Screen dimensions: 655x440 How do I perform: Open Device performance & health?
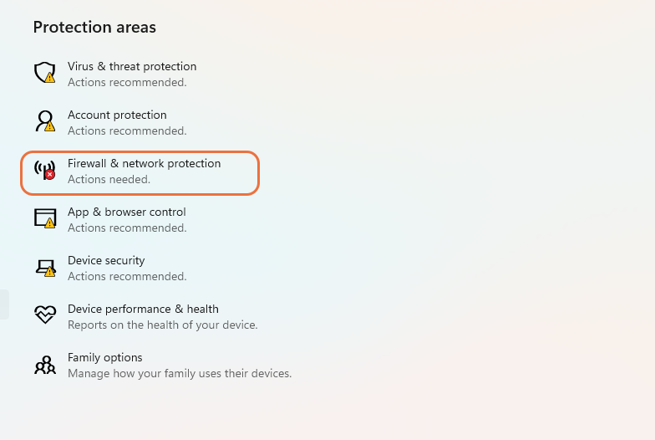(x=143, y=310)
